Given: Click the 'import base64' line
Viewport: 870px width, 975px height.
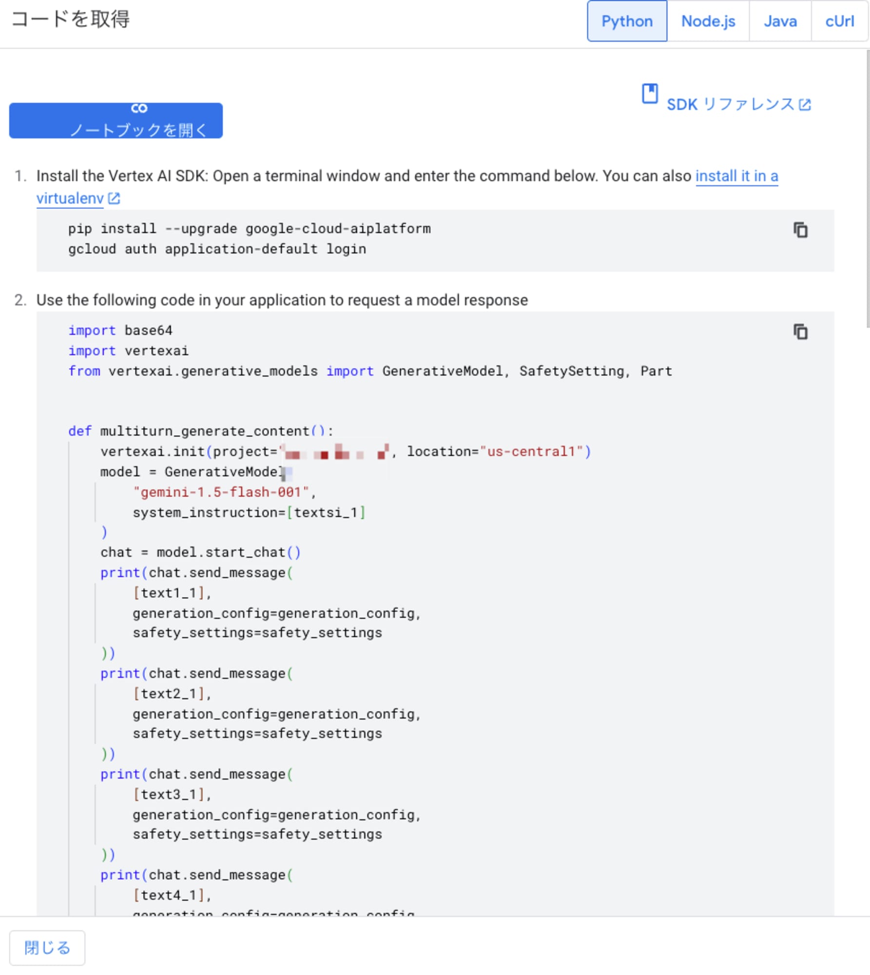Looking at the screenshot, I should coord(120,331).
